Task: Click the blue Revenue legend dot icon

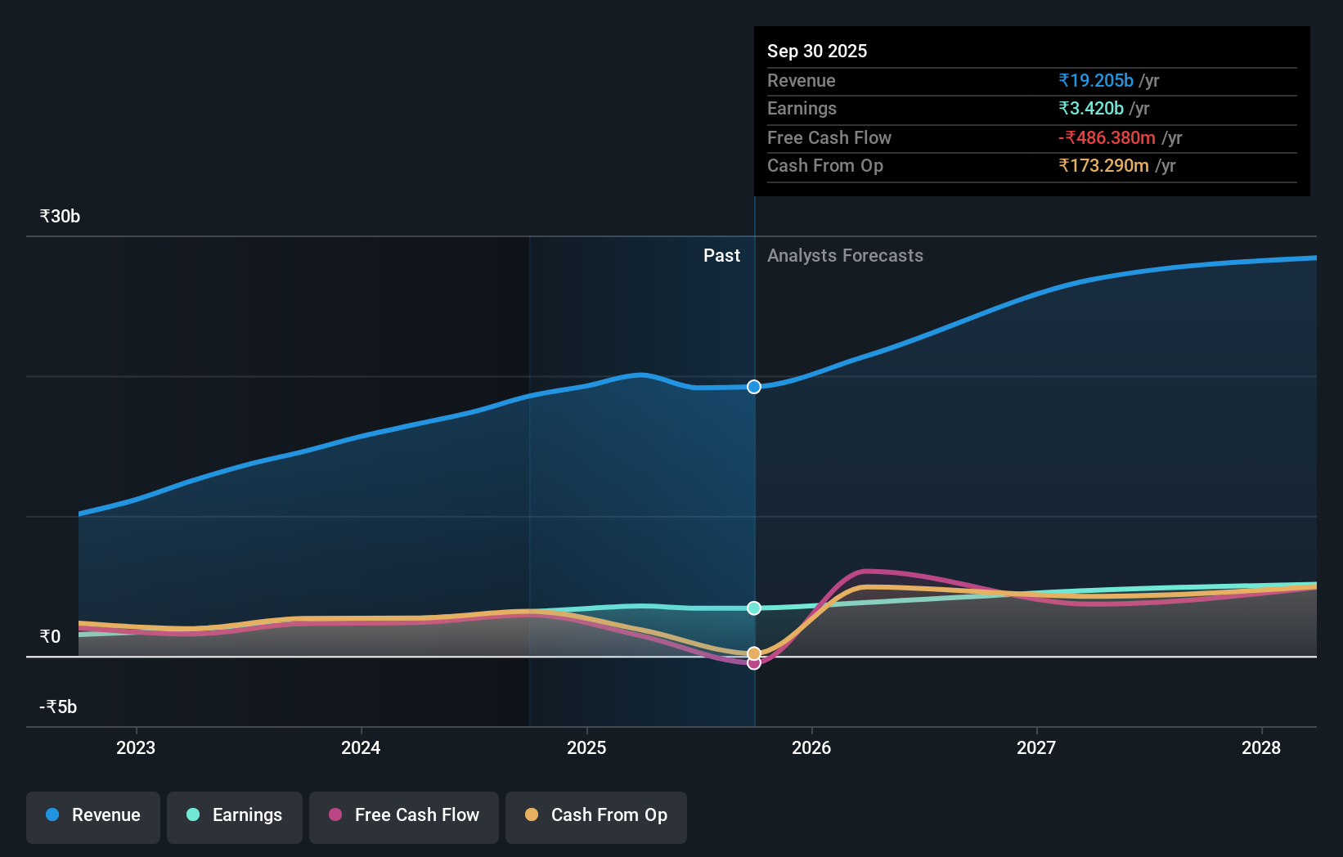Action: [51, 815]
